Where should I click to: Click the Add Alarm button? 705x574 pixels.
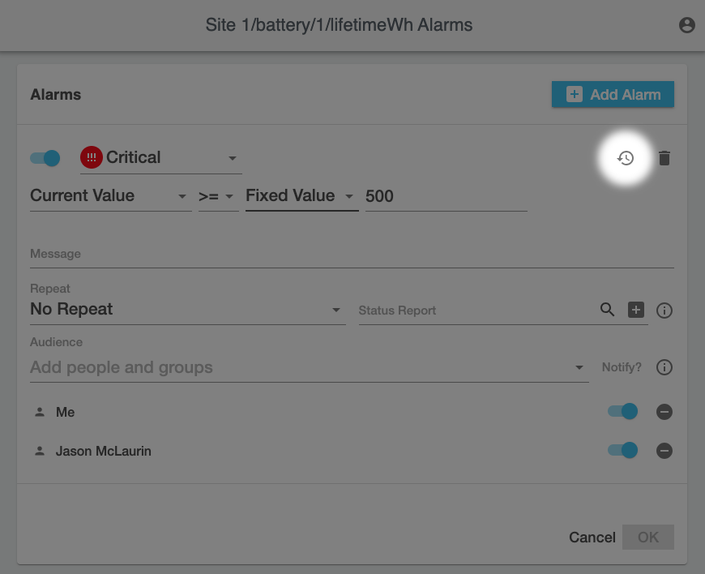[613, 94]
